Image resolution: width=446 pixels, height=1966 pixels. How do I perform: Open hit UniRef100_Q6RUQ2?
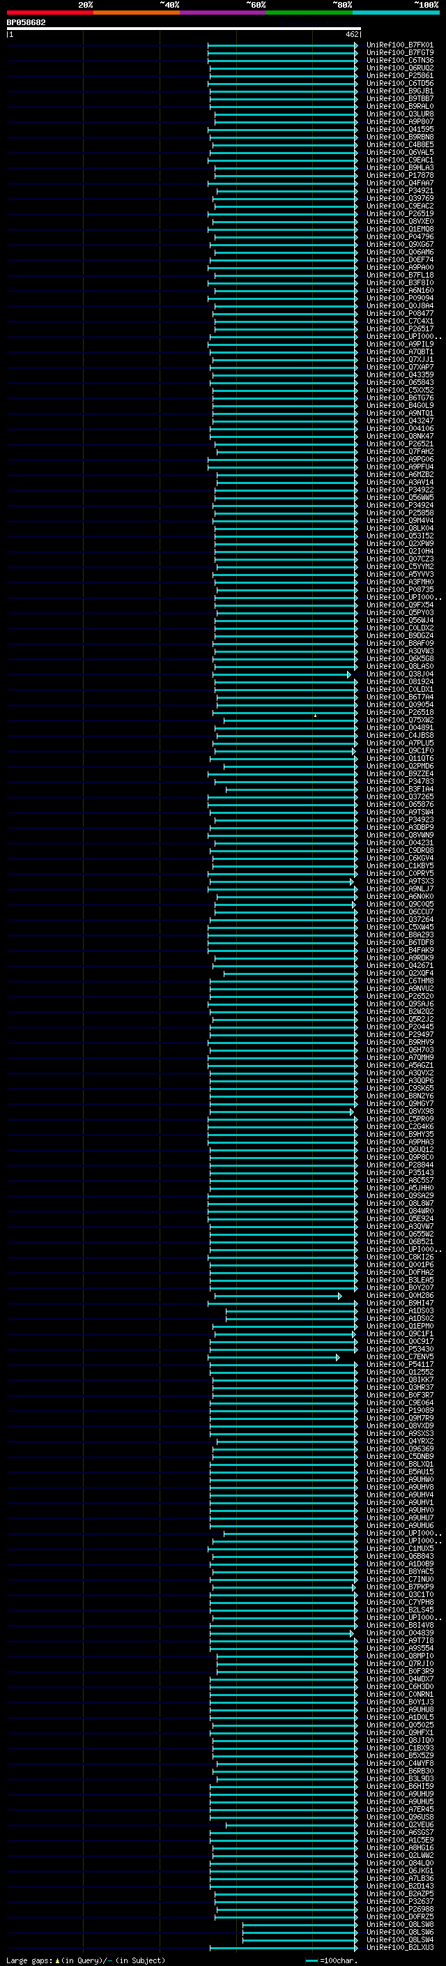pyautogui.click(x=400, y=68)
